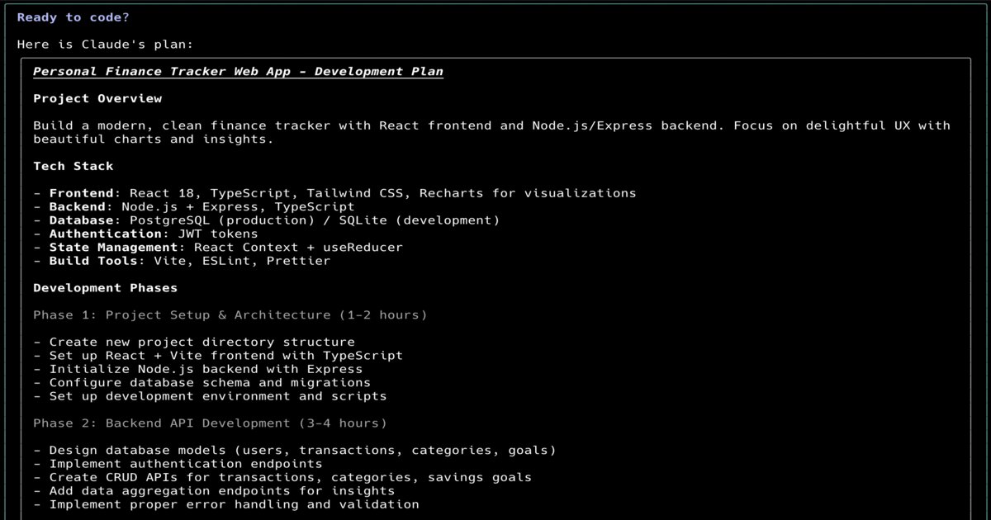This screenshot has height=520, width=991.
Task: Select "Set up React + Vite frontend with TypeScript"
Action: (218, 356)
